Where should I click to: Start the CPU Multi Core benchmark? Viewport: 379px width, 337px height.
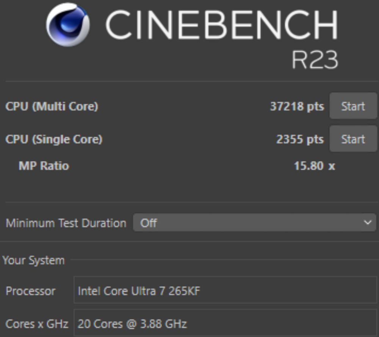[x=353, y=106]
